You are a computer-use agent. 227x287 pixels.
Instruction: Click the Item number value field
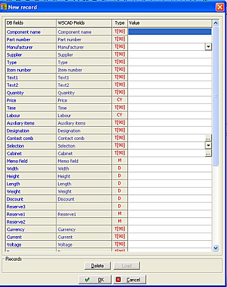[x=170, y=70]
